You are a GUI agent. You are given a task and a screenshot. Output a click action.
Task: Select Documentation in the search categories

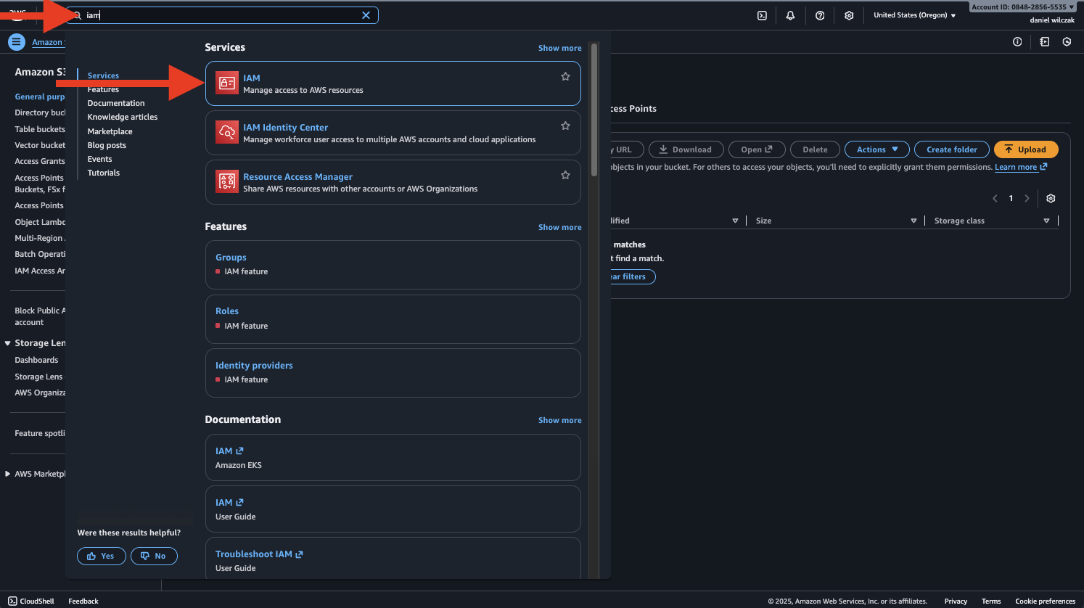pos(116,103)
